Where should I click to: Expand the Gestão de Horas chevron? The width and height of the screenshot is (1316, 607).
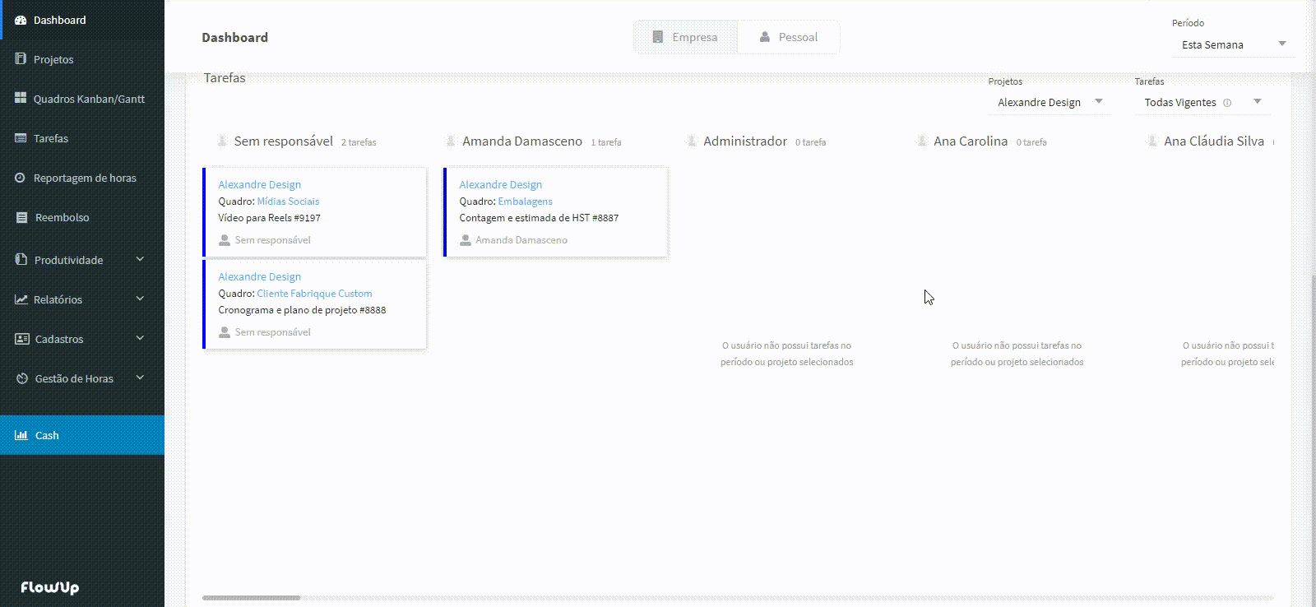click(140, 378)
